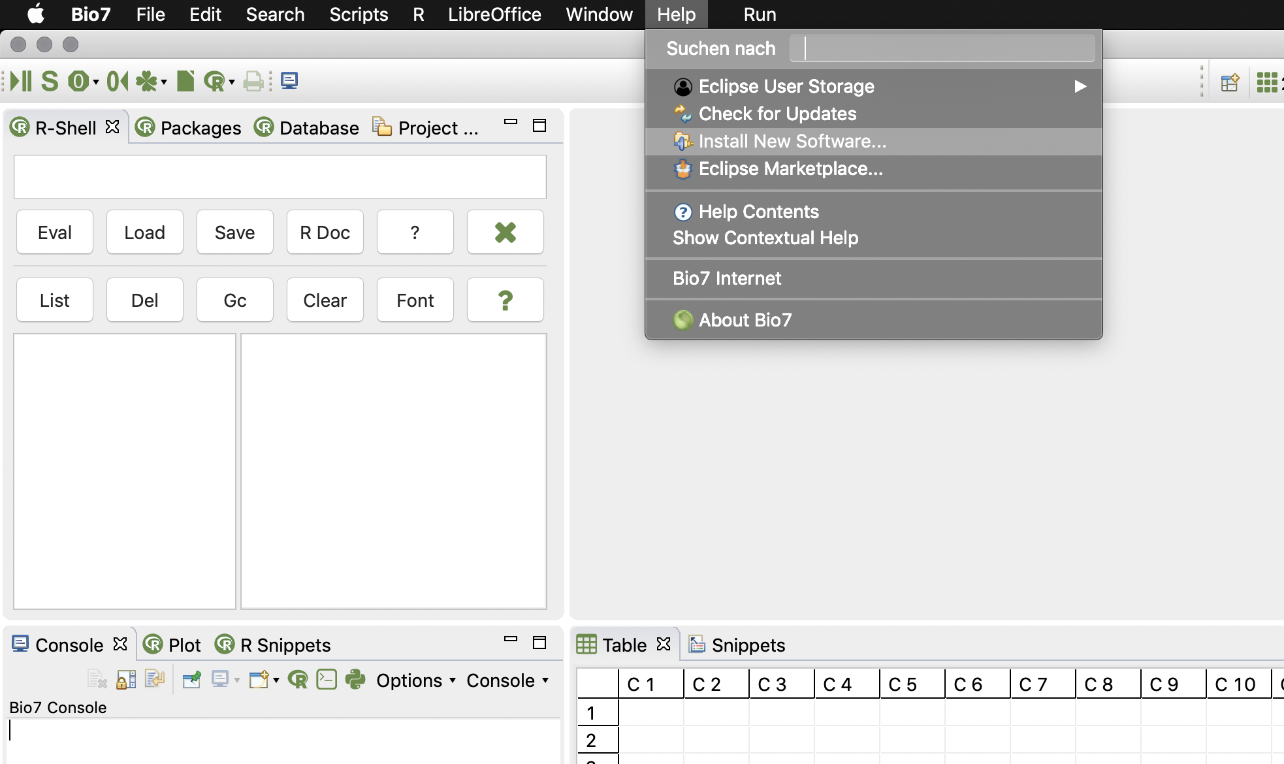This screenshot has height=764, width=1284.
Task: Click the shamrock script icon in the toolbar
Action: pos(148,81)
